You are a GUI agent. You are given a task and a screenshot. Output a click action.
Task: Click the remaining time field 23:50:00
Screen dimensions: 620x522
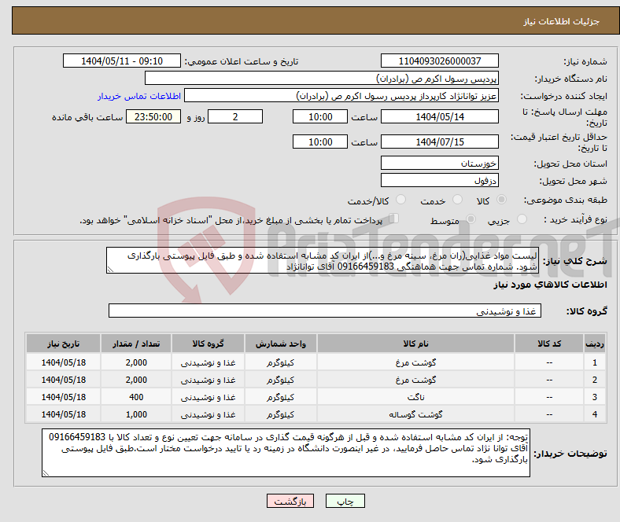click(153, 116)
